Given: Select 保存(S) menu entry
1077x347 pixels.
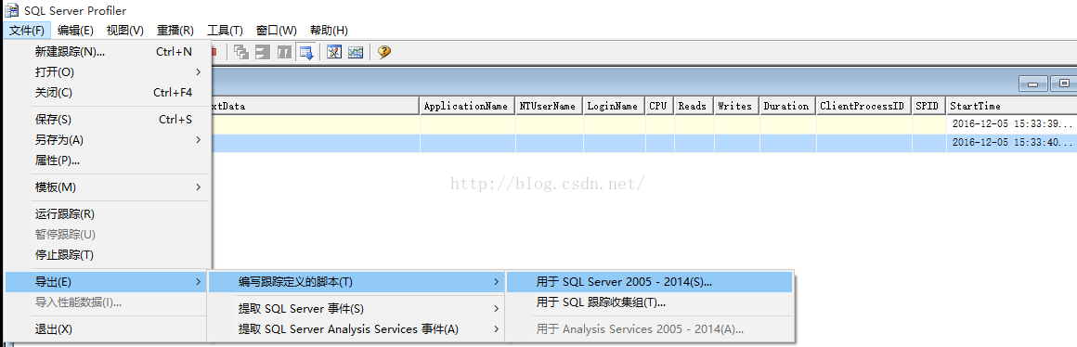Looking at the screenshot, I should [107, 120].
